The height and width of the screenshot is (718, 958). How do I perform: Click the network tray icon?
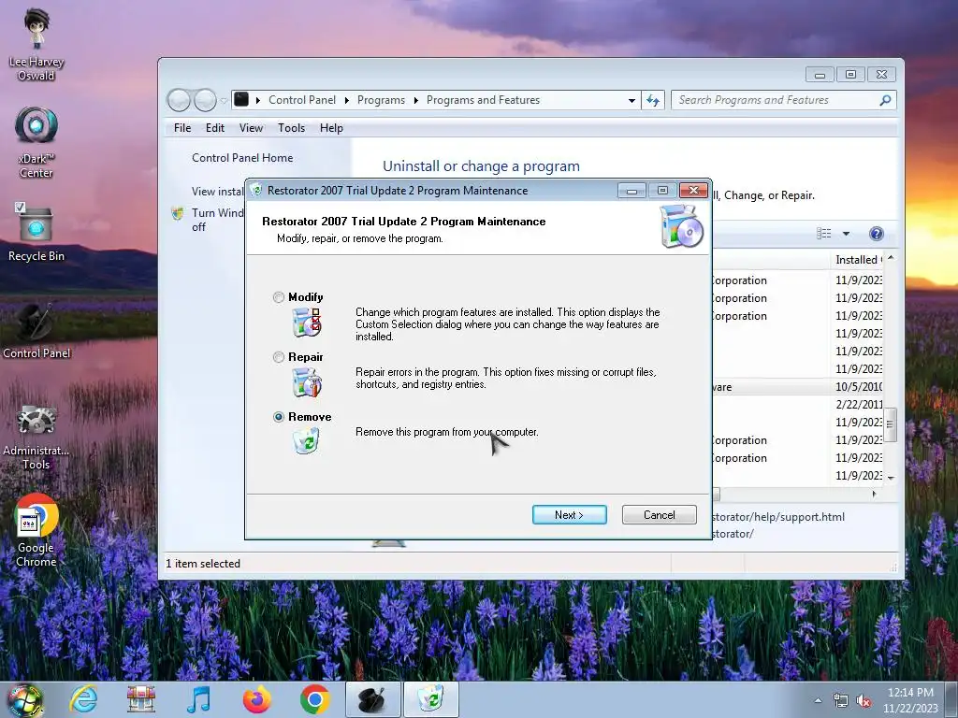coord(841,701)
